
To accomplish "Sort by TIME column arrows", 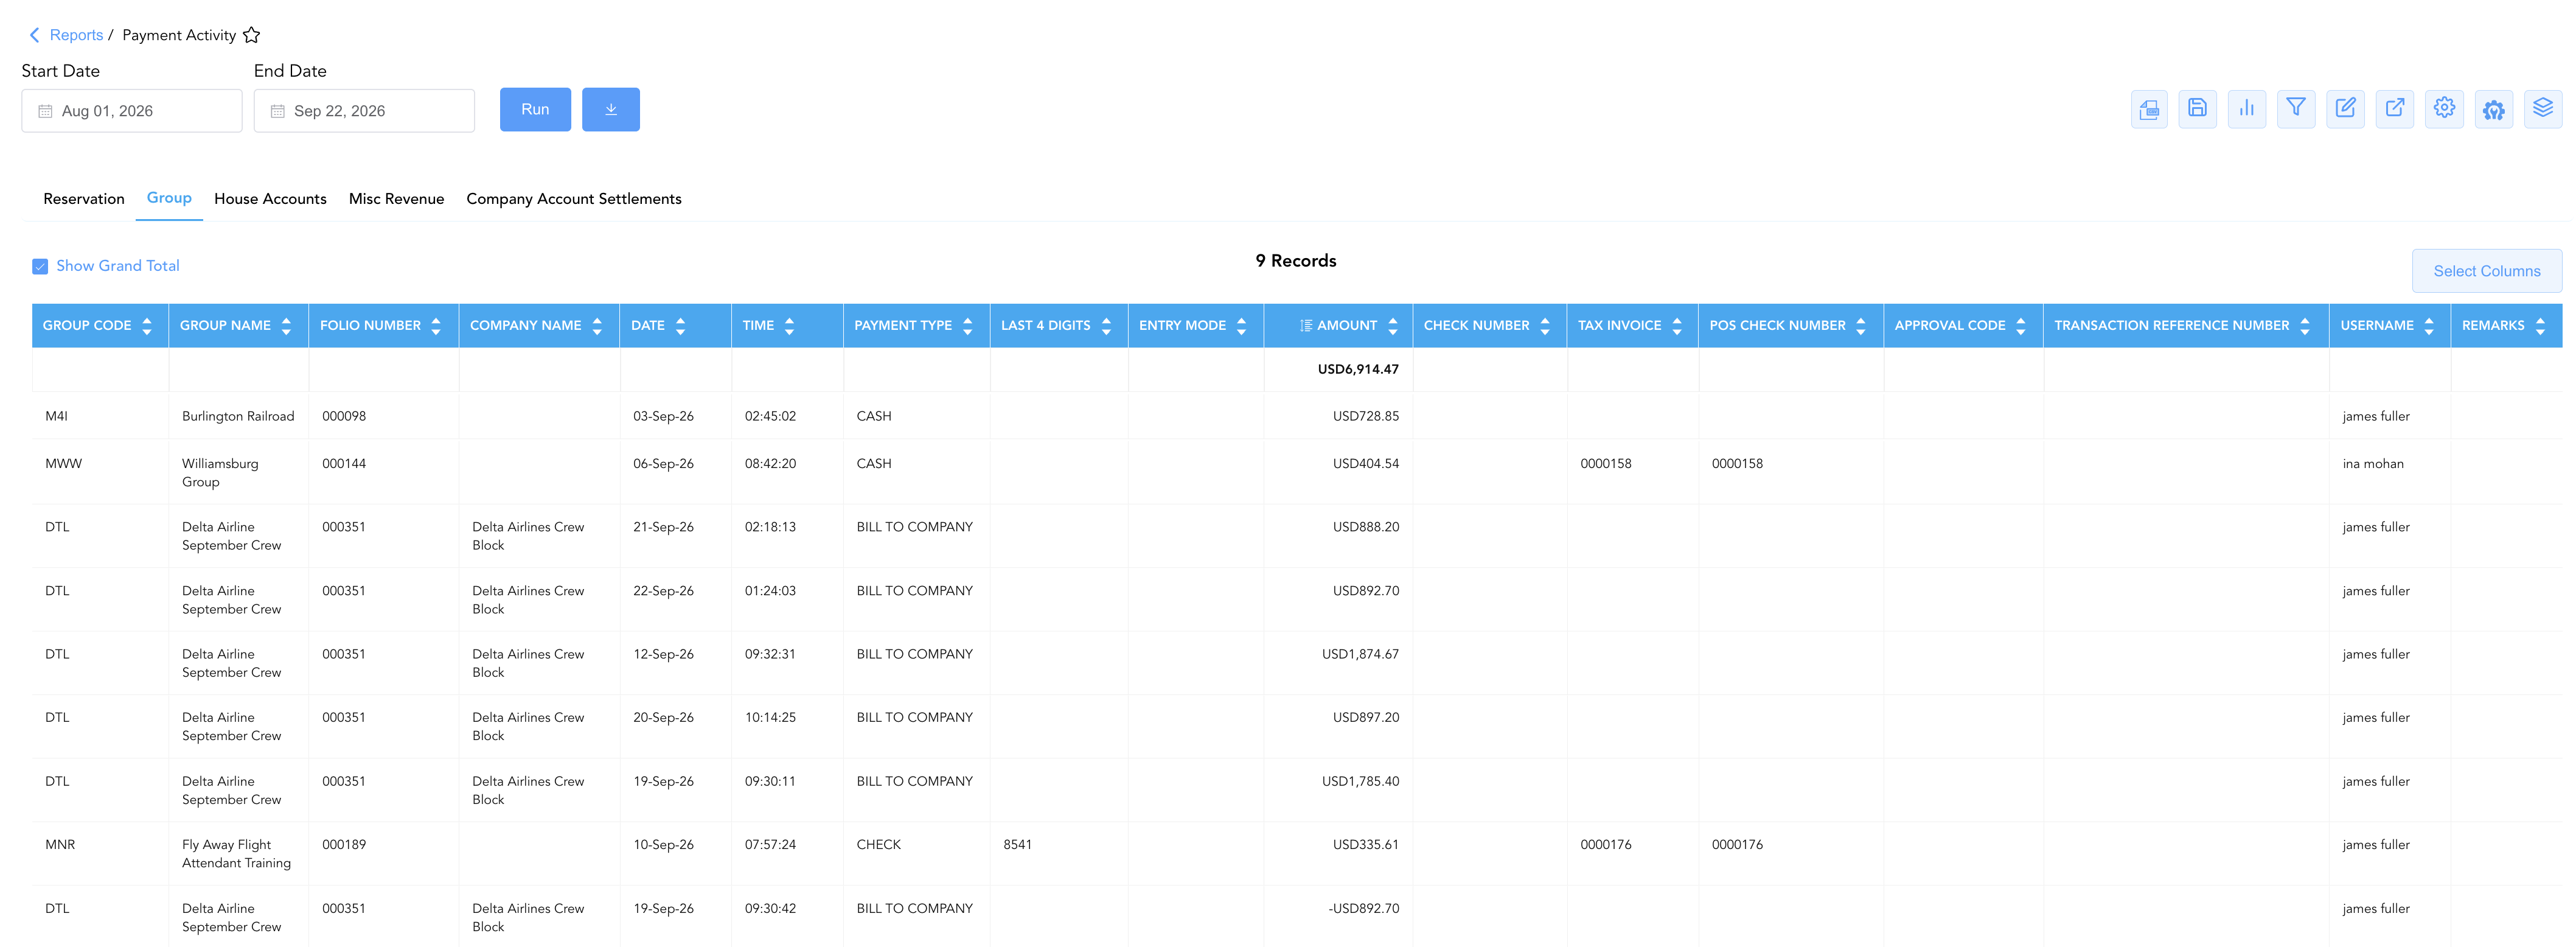I will click(x=789, y=326).
